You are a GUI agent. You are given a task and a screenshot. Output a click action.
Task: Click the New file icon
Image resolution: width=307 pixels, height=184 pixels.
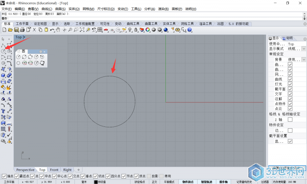pyautogui.click(x=4, y=30)
